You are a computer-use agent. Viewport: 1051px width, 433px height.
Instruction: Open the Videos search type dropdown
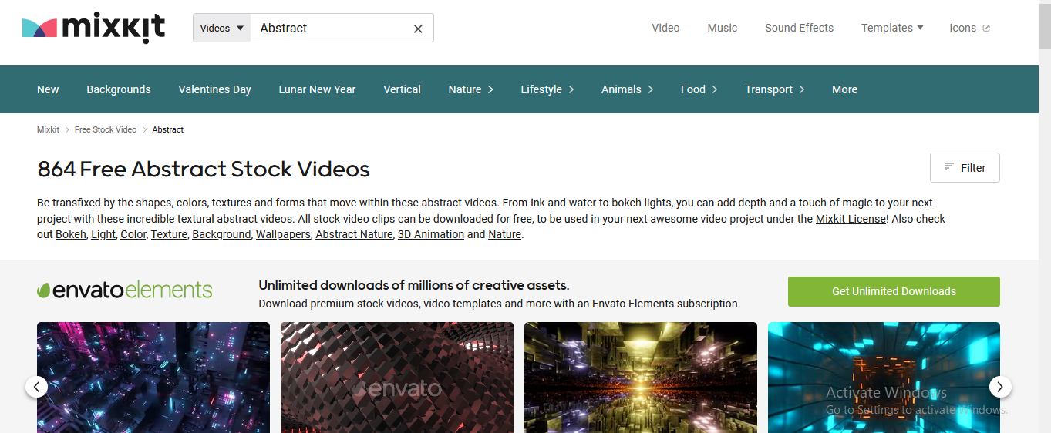(x=221, y=28)
